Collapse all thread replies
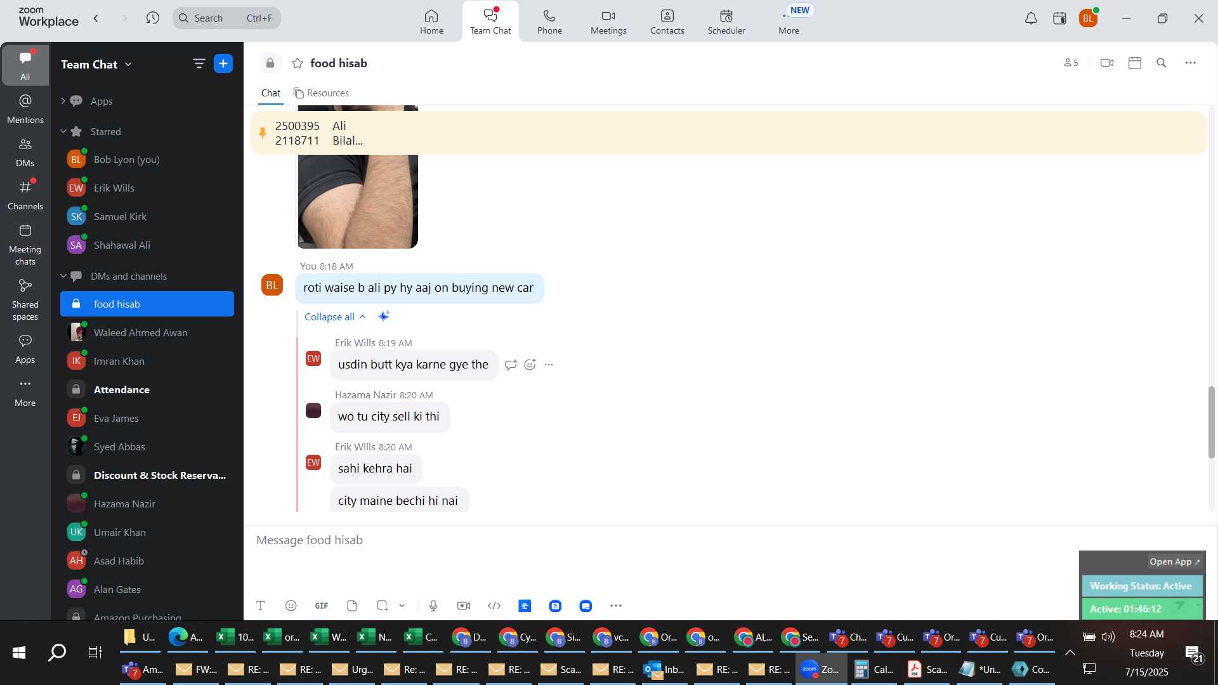1218x685 pixels. click(x=335, y=316)
